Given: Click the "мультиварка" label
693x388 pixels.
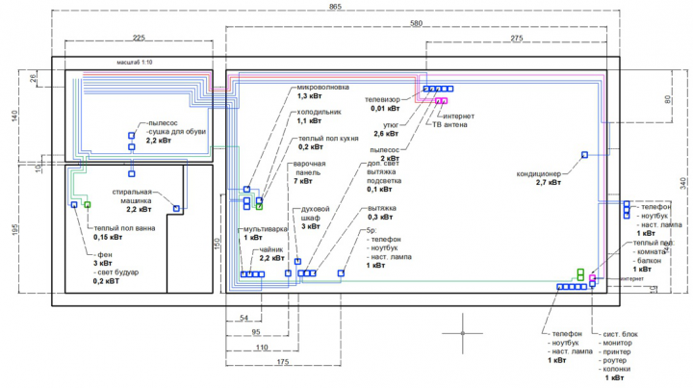Looking at the screenshot, I should tap(266, 229).
